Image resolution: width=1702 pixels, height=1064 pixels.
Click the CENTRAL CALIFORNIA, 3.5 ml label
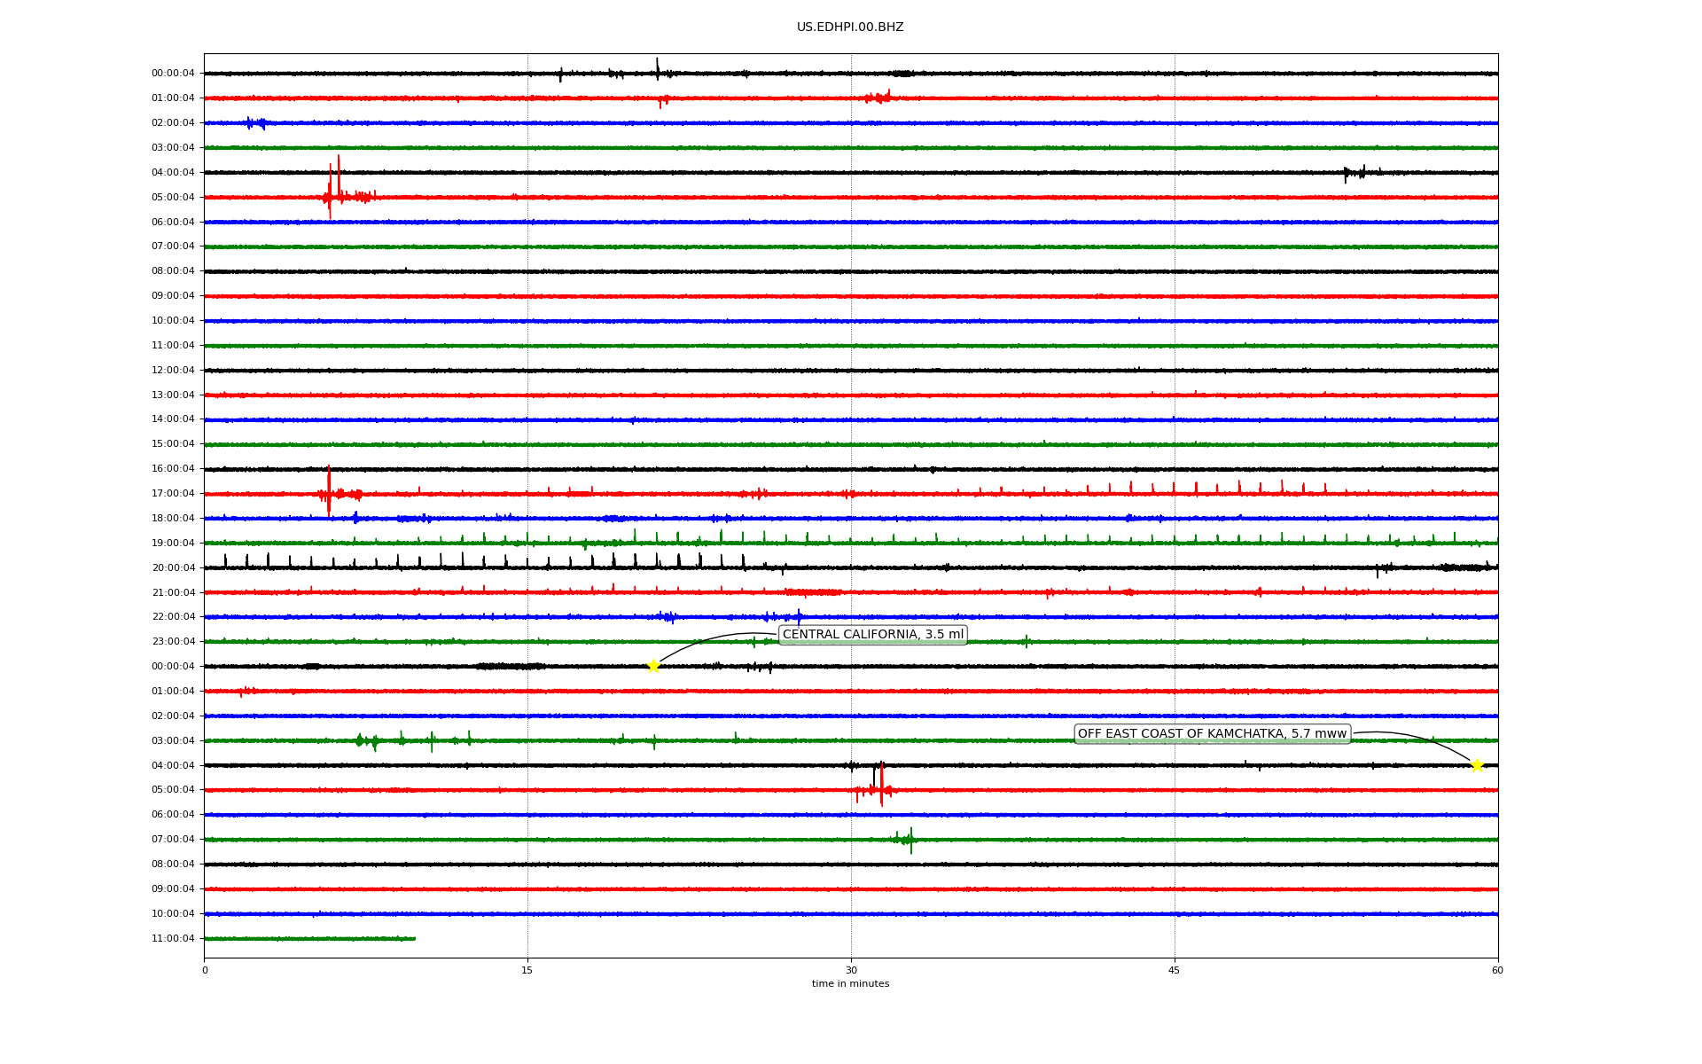pos(872,634)
